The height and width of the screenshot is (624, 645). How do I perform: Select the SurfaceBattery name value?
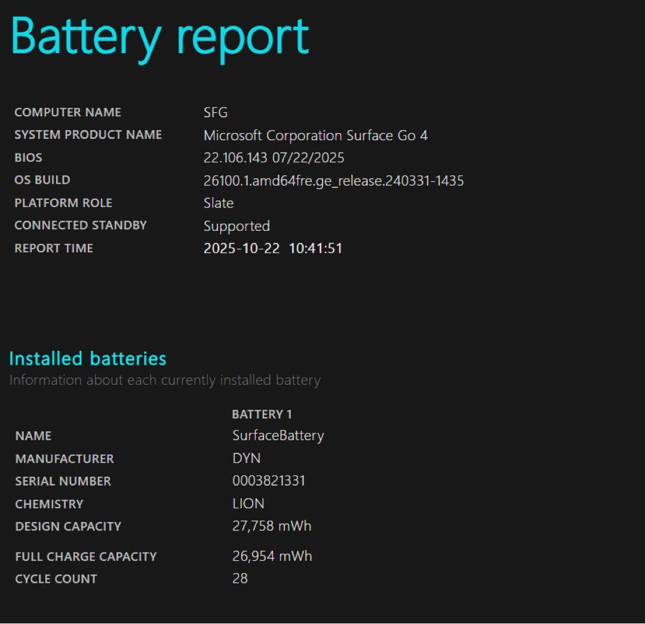(278, 436)
